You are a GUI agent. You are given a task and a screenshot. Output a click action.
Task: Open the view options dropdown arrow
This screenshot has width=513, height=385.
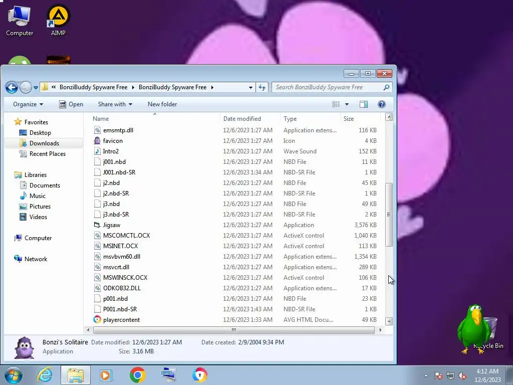[x=347, y=104]
